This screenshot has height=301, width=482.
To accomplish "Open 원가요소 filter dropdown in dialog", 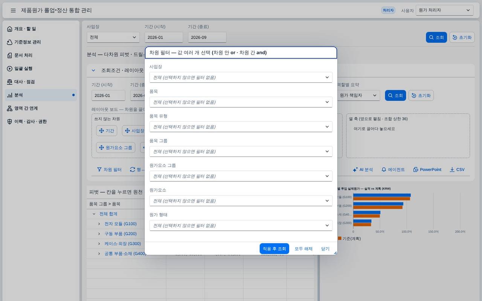I will (241, 201).
